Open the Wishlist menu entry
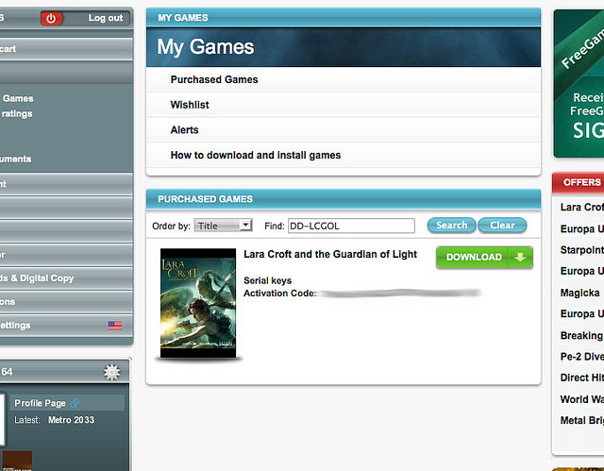604x471 pixels. [x=190, y=105]
